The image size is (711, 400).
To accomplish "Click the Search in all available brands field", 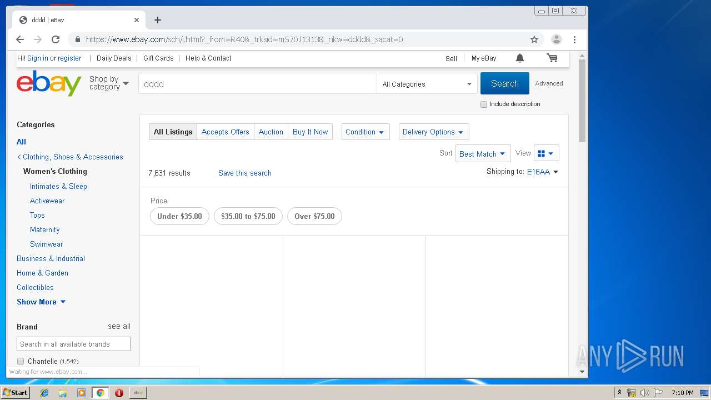I will point(73,344).
